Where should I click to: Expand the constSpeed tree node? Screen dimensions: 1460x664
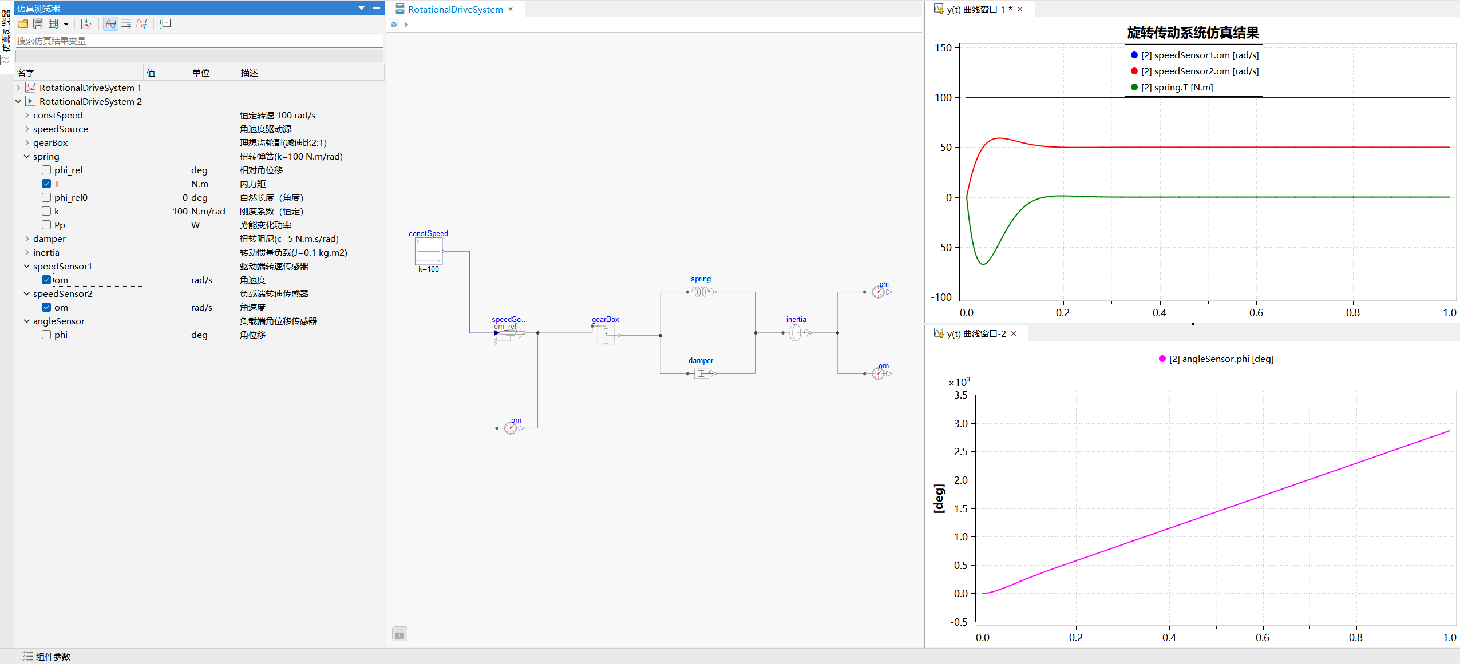click(27, 115)
